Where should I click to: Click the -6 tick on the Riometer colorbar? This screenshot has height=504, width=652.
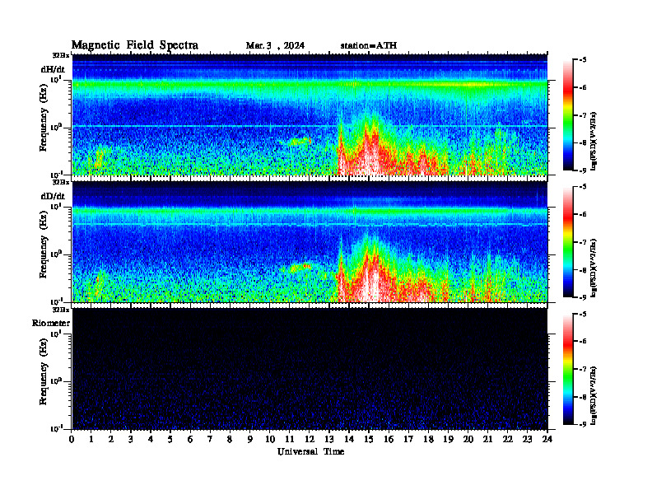click(583, 342)
